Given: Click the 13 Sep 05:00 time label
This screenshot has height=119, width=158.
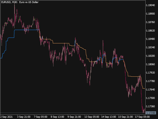Looking at the screenshot, I should click(x=92, y=117).
